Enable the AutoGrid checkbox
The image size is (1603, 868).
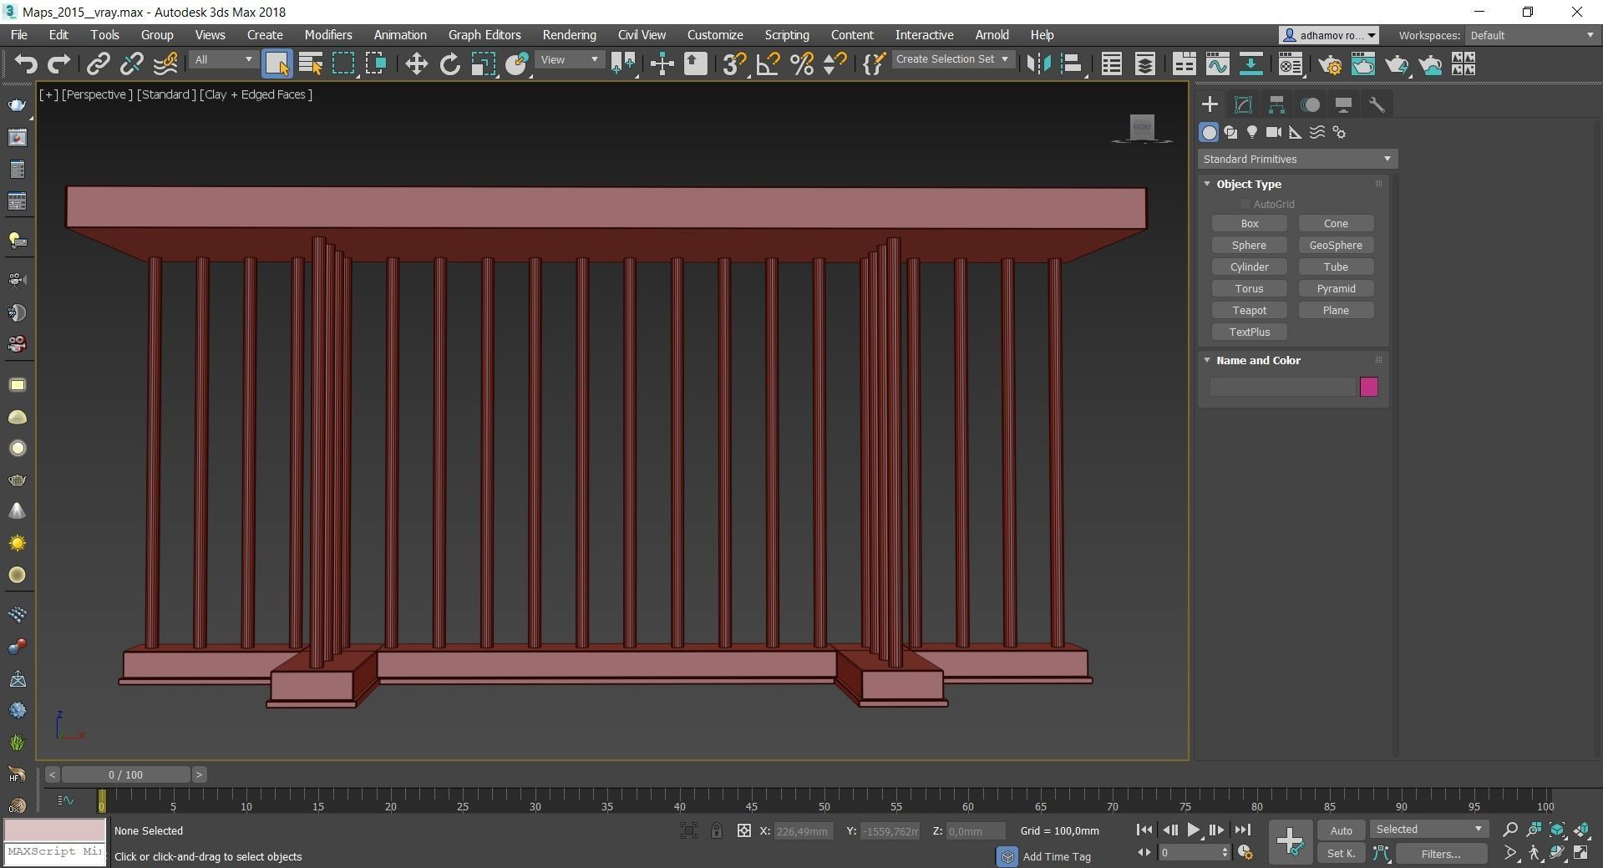click(x=1245, y=204)
